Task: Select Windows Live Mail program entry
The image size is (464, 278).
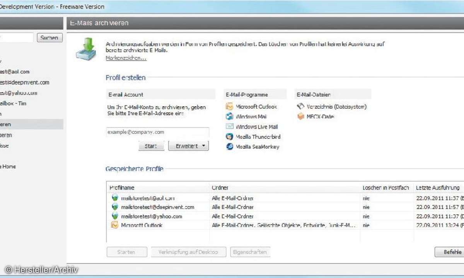Action: (257, 127)
